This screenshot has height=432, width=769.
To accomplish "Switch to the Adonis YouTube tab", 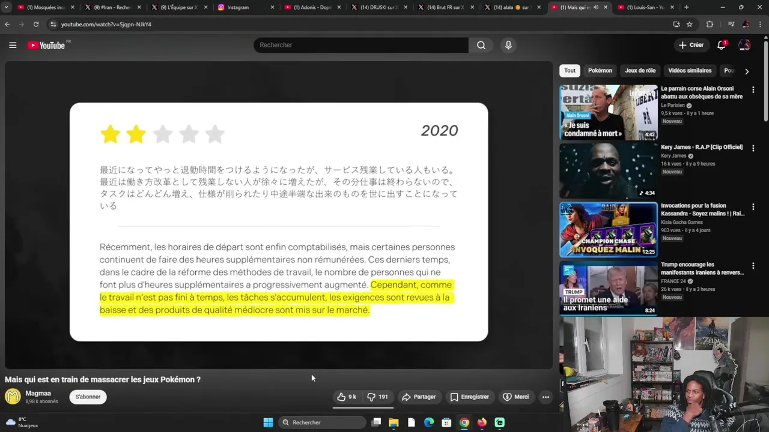I will click(313, 7).
